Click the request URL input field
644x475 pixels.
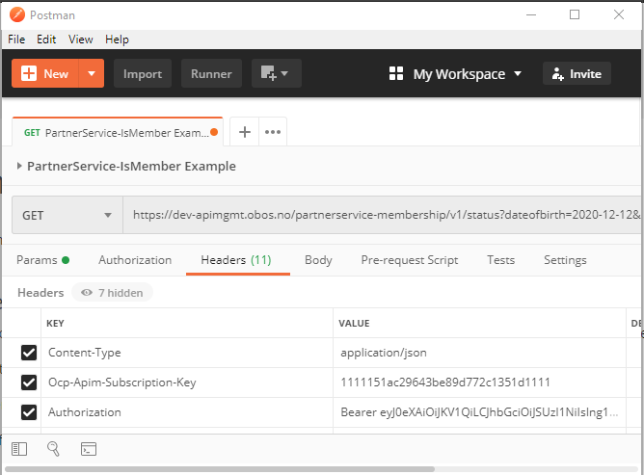coord(381,217)
